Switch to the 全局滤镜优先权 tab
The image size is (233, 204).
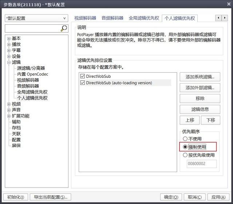[x=143, y=18]
